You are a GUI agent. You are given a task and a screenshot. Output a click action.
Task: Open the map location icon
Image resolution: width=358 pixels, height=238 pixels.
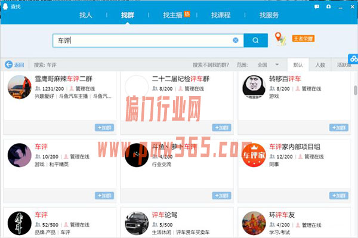[x=280, y=39]
